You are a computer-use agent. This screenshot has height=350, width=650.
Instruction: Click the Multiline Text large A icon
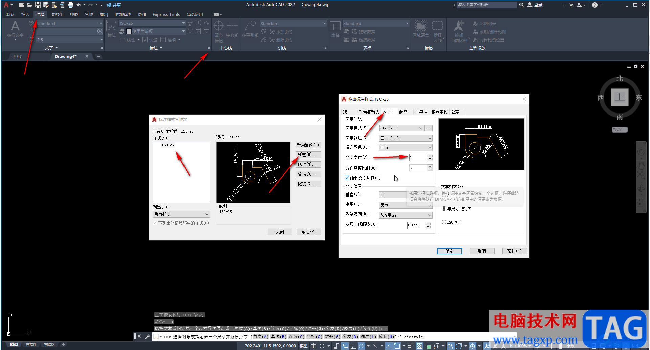click(15, 26)
